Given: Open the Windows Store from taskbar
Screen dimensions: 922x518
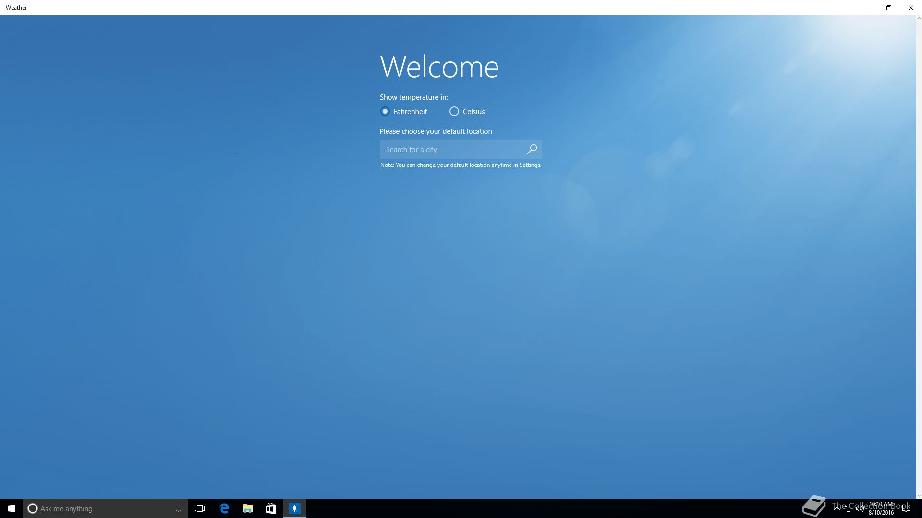Looking at the screenshot, I should coord(271,508).
